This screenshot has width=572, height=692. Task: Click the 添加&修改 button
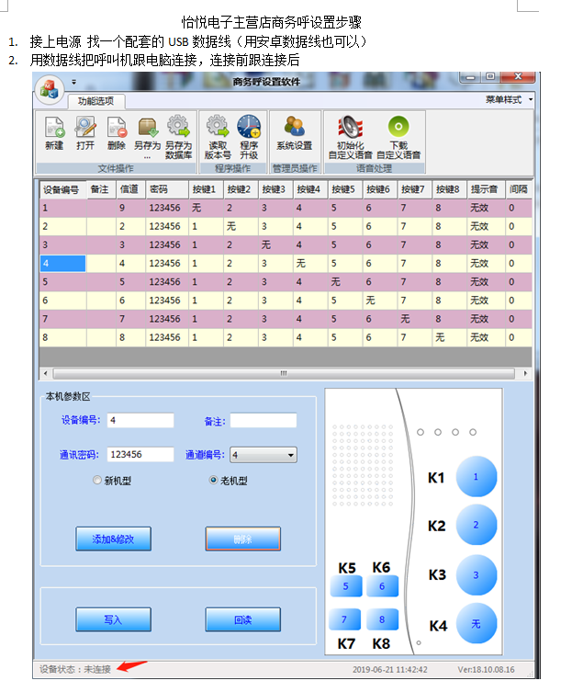point(113,539)
